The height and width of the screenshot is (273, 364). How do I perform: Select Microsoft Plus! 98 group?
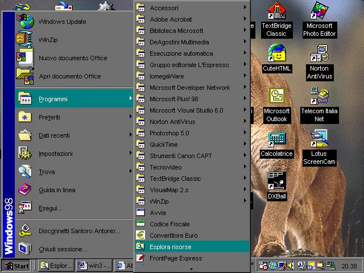coord(192,99)
